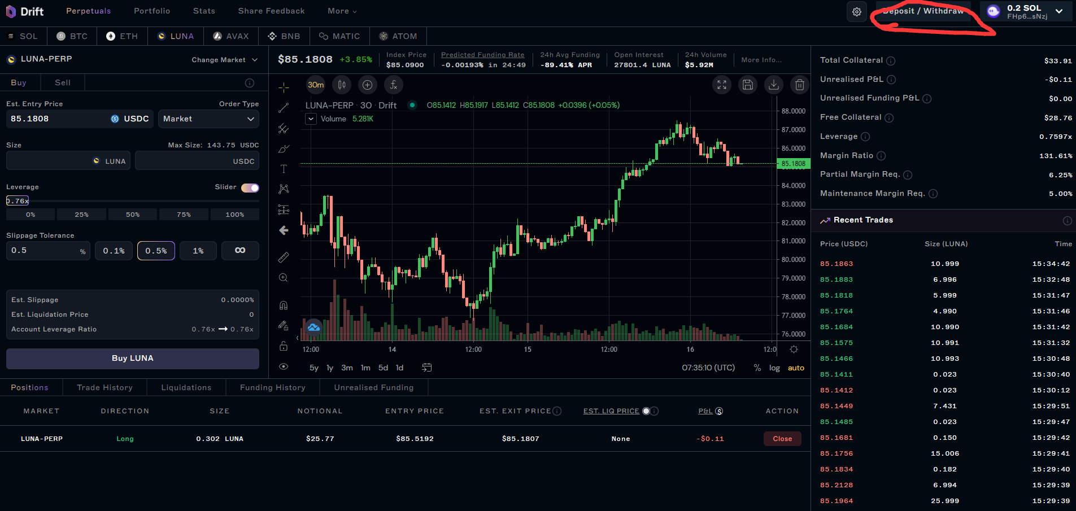Select the ruler measure tool

click(284, 257)
